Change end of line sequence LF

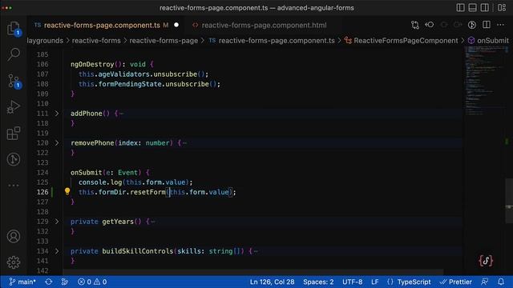[x=375, y=282]
